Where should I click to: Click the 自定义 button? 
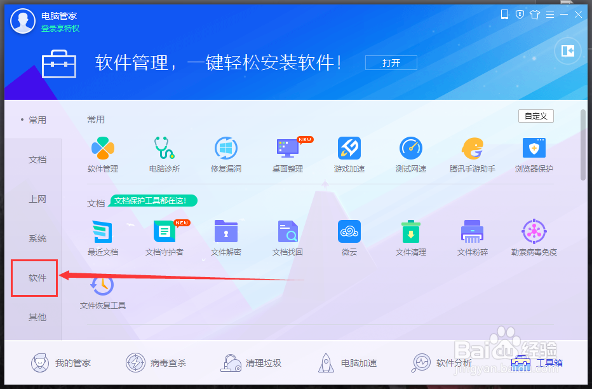tap(535, 116)
